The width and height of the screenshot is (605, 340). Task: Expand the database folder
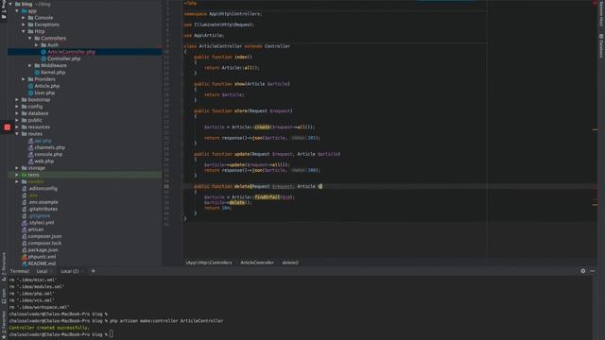tap(17, 113)
